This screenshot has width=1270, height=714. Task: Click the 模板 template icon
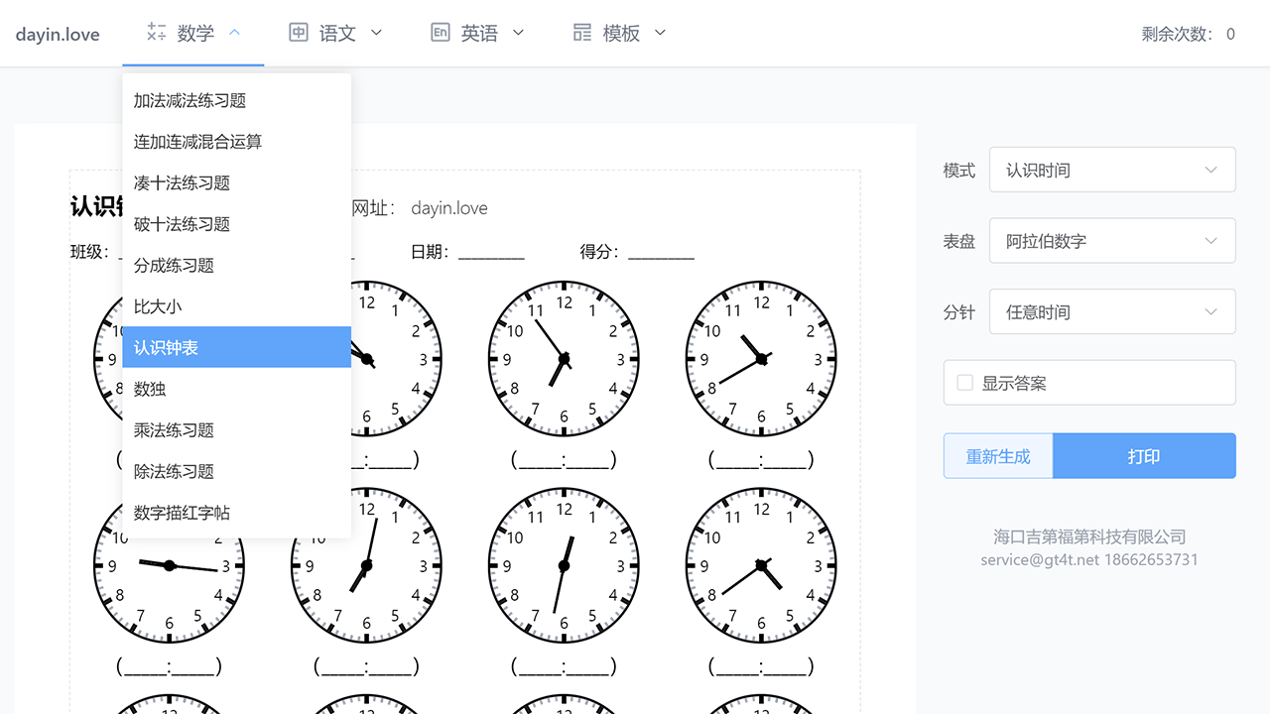coord(582,32)
